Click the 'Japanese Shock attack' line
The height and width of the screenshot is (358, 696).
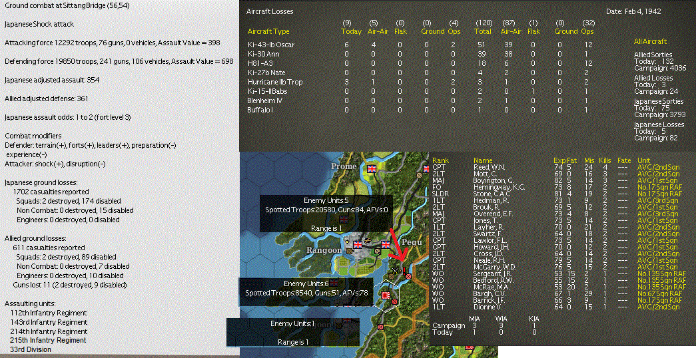(x=39, y=24)
